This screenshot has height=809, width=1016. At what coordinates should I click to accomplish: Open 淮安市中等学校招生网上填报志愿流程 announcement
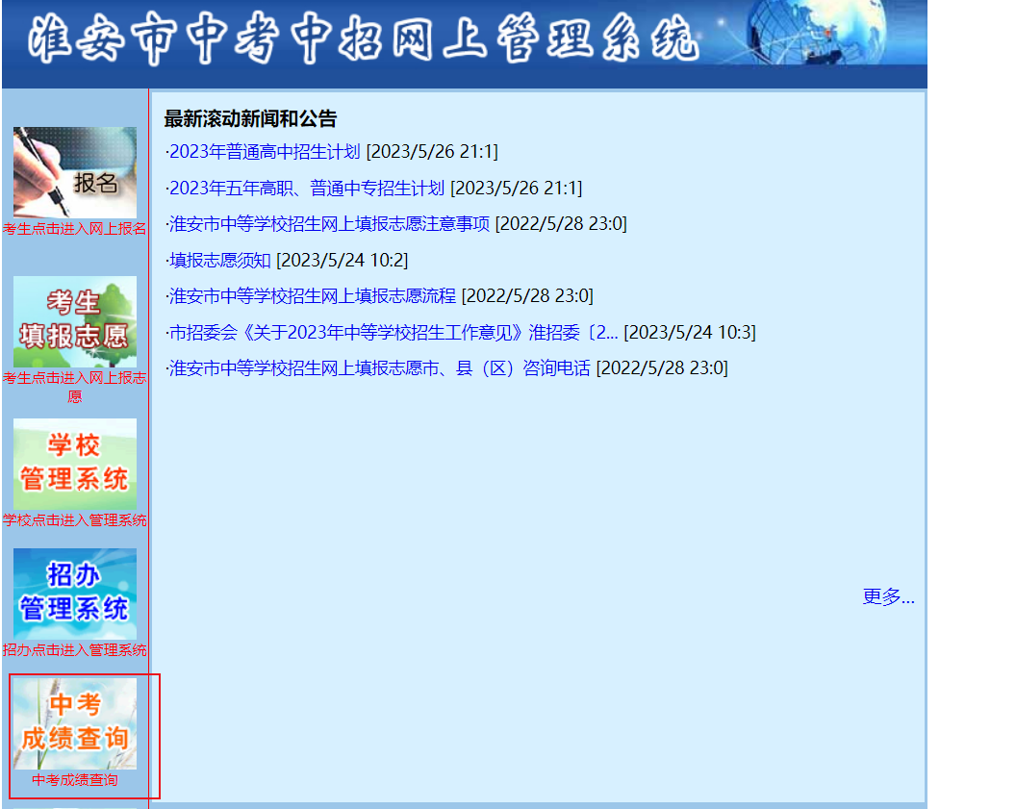[x=313, y=296]
